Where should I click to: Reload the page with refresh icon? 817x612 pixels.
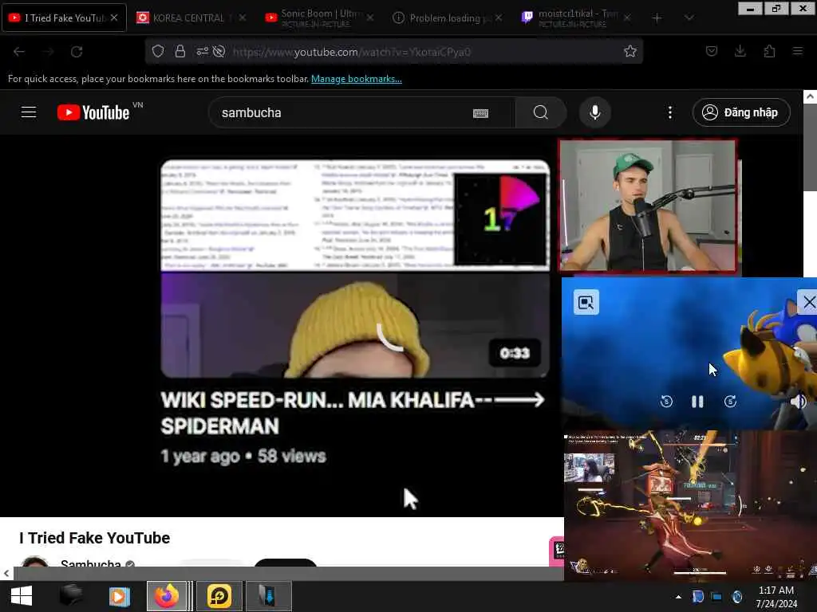click(77, 52)
